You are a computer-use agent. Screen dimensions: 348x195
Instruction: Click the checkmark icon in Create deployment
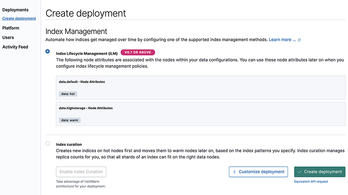click(x=300, y=172)
